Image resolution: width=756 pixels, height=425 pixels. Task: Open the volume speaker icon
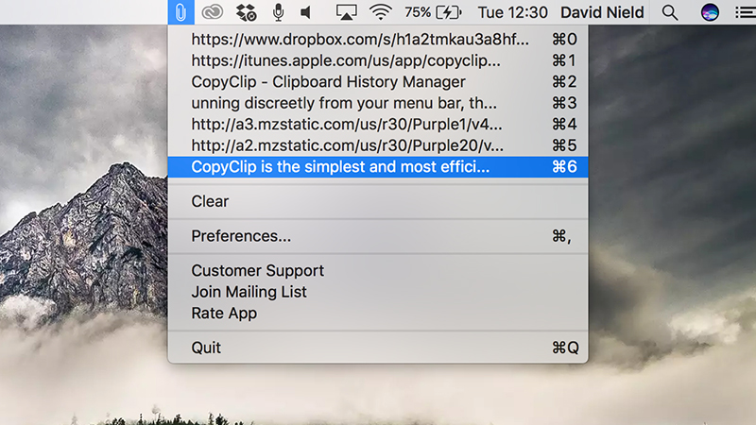point(305,12)
